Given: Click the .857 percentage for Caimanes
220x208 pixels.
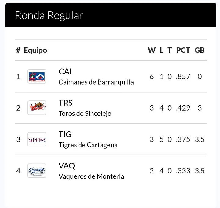Looking at the screenshot, I should [x=183, y=77].
